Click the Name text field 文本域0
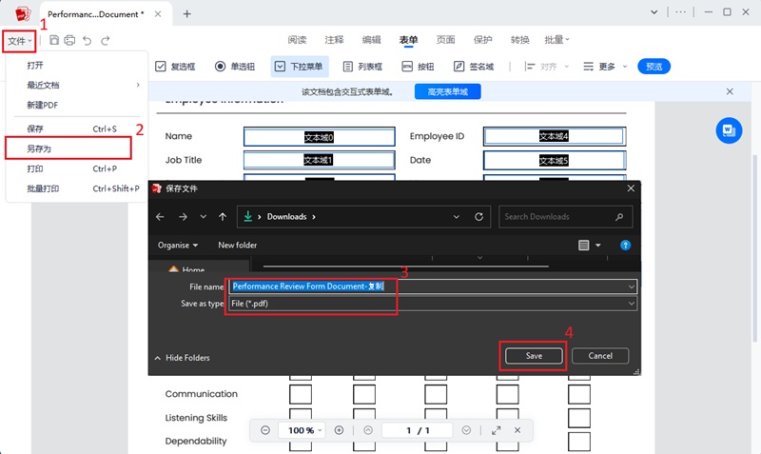Viewport: 761px width, 454px height. tap(320, 136)
